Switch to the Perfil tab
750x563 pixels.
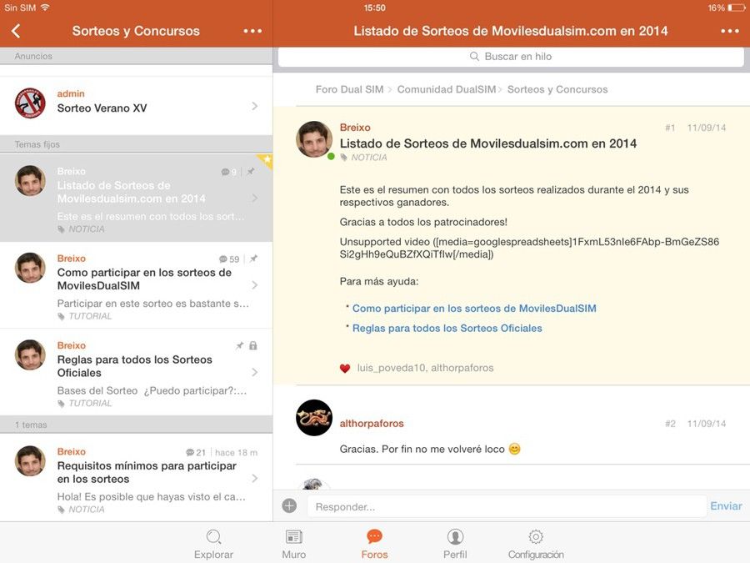click(455, 545)
